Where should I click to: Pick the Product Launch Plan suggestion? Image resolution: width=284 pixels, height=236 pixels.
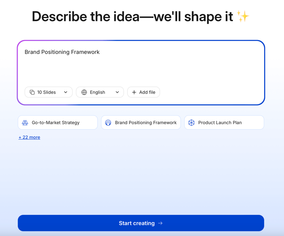[224, 123]
